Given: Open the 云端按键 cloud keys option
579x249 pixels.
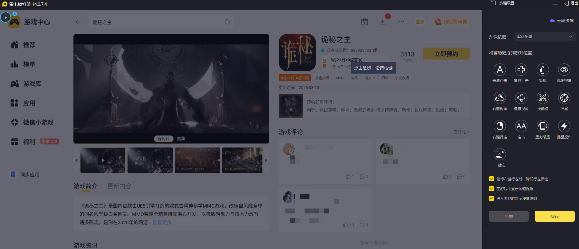Looking at the screenshot, I should pyautogui.click(x=562, y=21).
